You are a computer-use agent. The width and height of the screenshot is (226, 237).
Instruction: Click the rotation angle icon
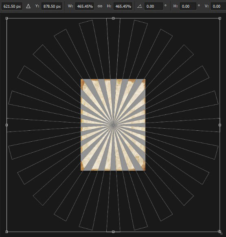140,6
